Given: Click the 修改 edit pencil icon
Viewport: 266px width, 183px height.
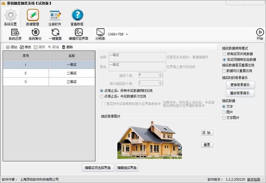Looking at the screenshot, I should coord(22,47).
